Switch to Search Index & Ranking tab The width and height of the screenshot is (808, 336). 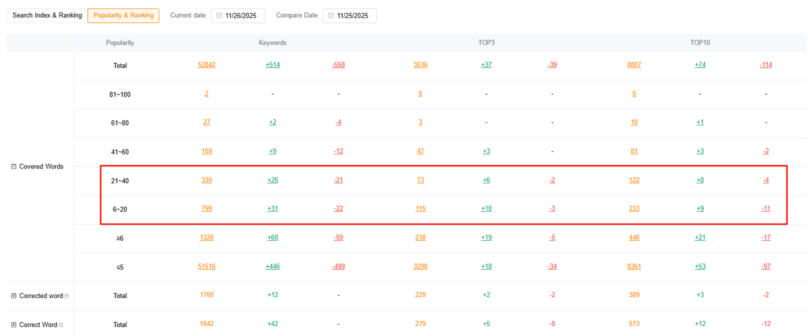pos(47,15)
